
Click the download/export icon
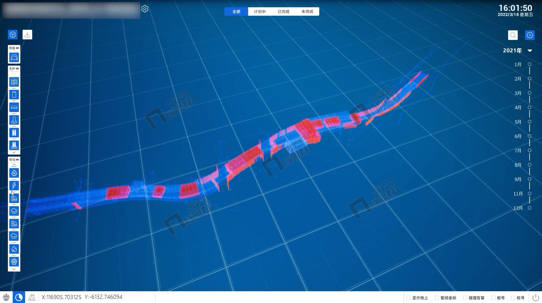(x=27, y=35)
